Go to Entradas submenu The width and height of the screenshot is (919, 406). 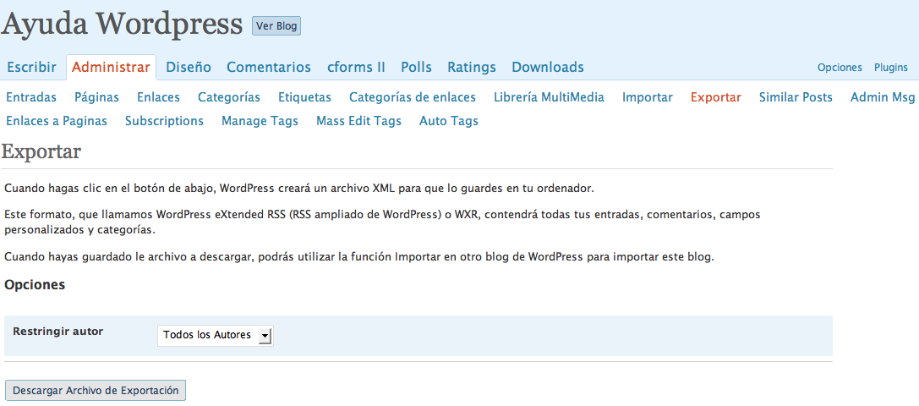pos(31,97)
